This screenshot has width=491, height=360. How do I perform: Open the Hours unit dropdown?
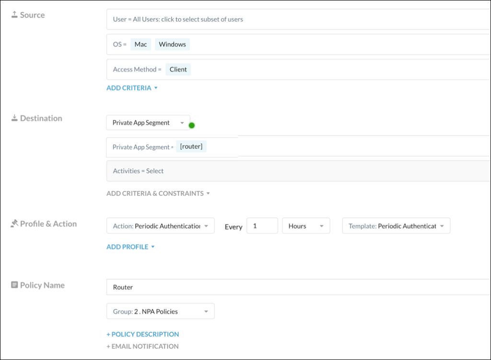coord(306,226)
